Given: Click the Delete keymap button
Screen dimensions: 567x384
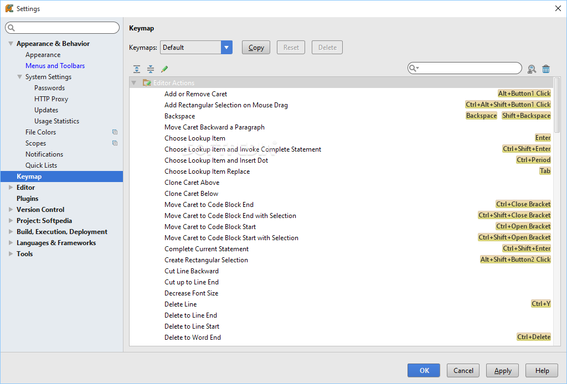Looking at the screenshot, I should click(327, 48).
